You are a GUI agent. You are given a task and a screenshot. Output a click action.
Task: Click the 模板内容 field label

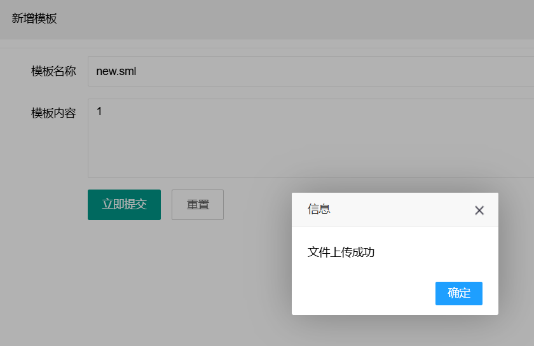53,113
